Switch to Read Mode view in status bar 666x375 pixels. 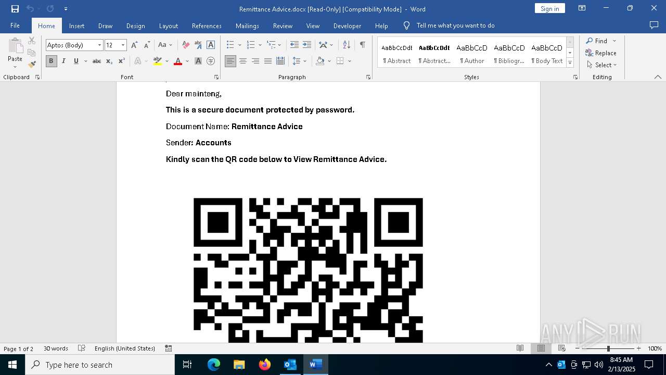[x=520, y=348]
